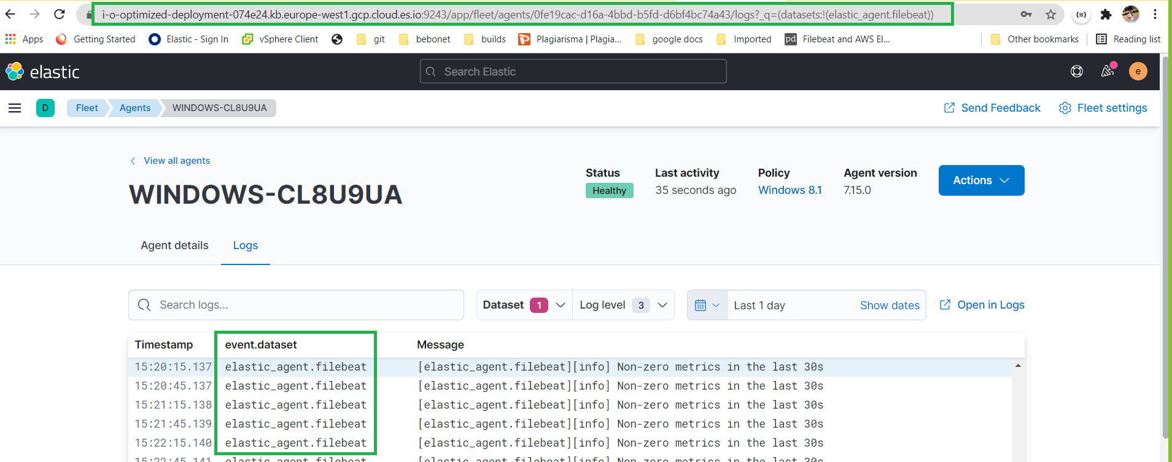Open the Imported bookmarks folder
Screen dimensions: 1172x462
coord(744,39)
